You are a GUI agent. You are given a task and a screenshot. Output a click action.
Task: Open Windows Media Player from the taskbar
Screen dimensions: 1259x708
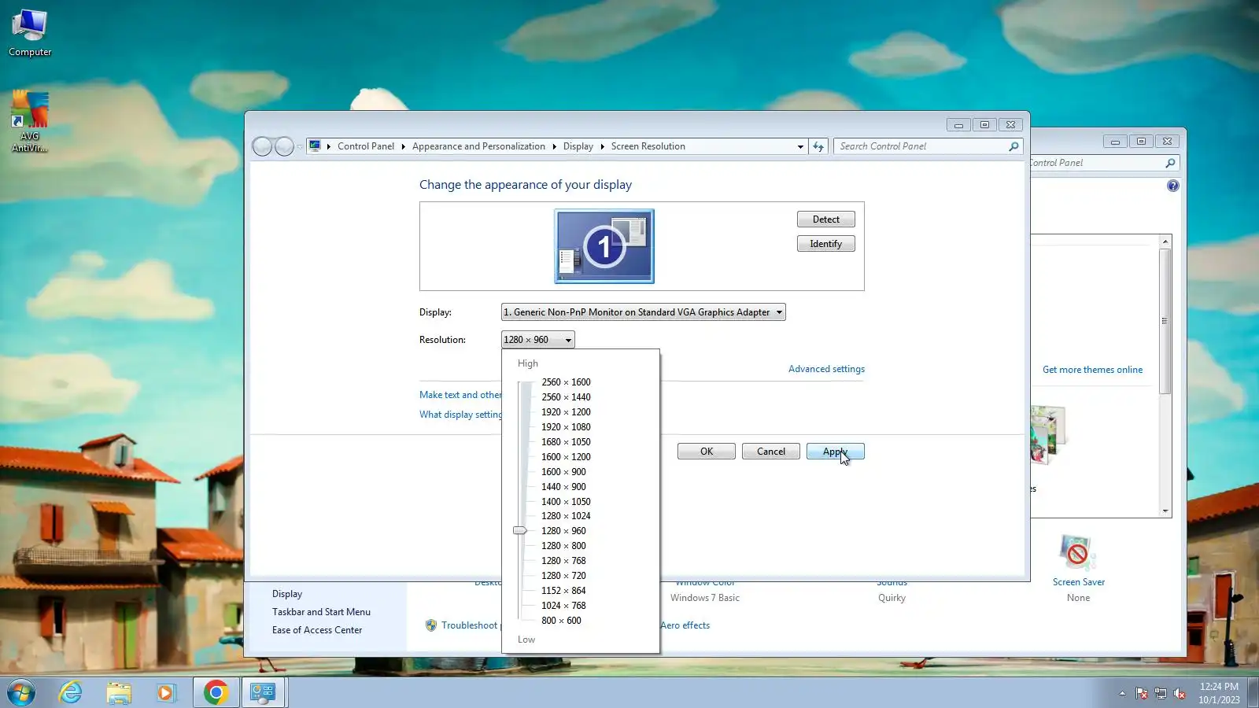point(165,692)
